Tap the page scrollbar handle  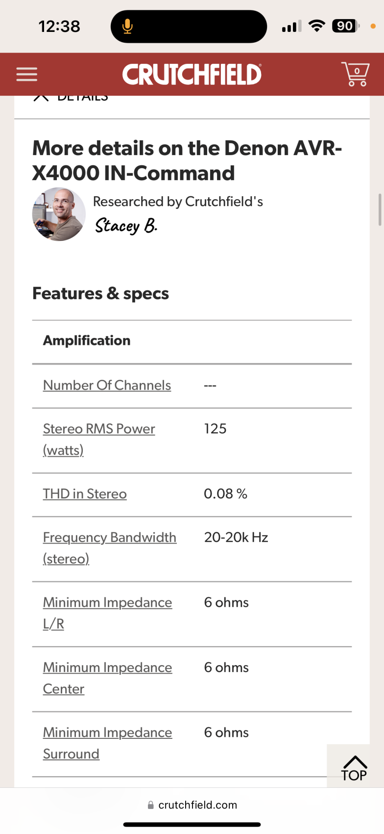tap(380, 209)
